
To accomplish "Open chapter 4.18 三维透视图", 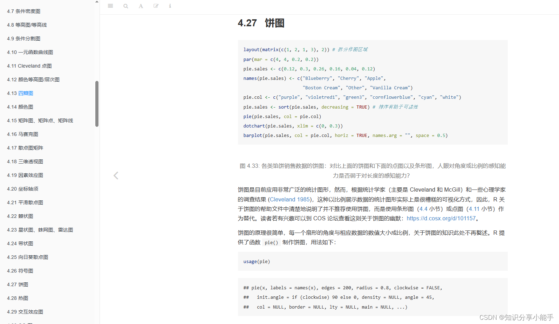I will (x=25, y=161).
